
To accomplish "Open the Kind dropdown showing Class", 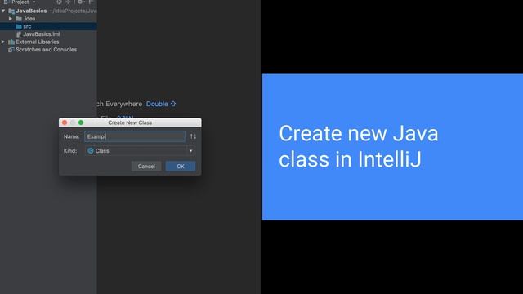I will coord(140,151).
